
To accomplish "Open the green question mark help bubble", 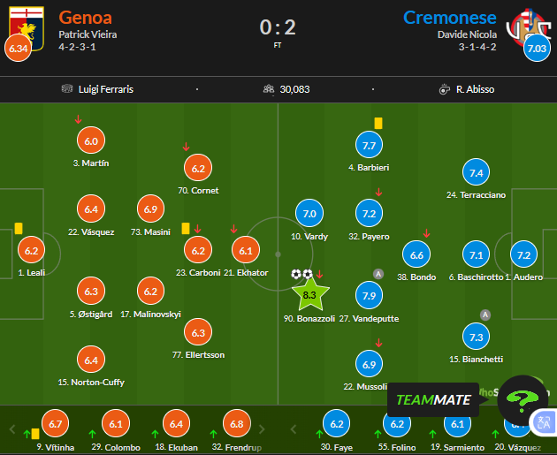I will [x=523, y=400].
